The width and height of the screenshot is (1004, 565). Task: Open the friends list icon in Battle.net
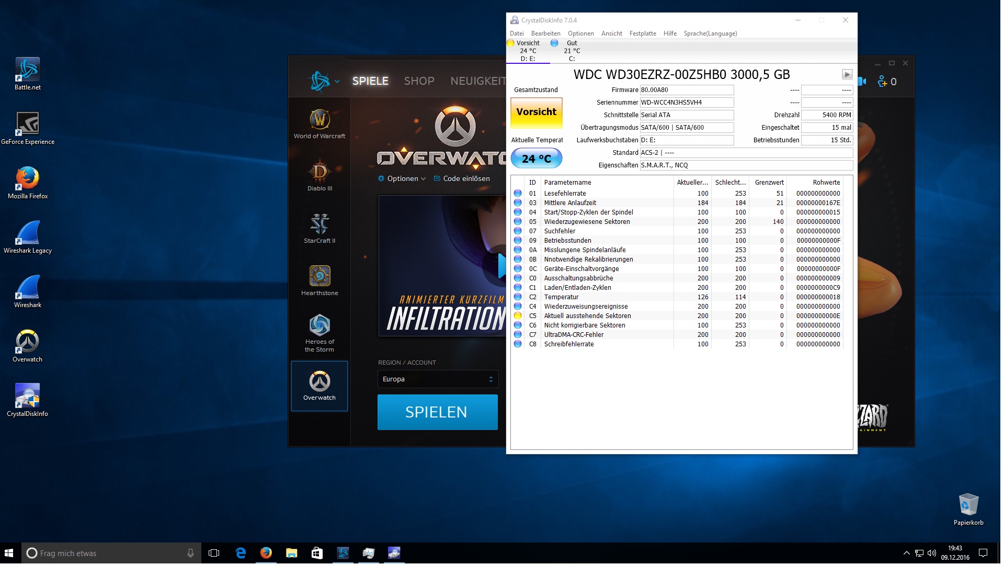click(887, 82)
